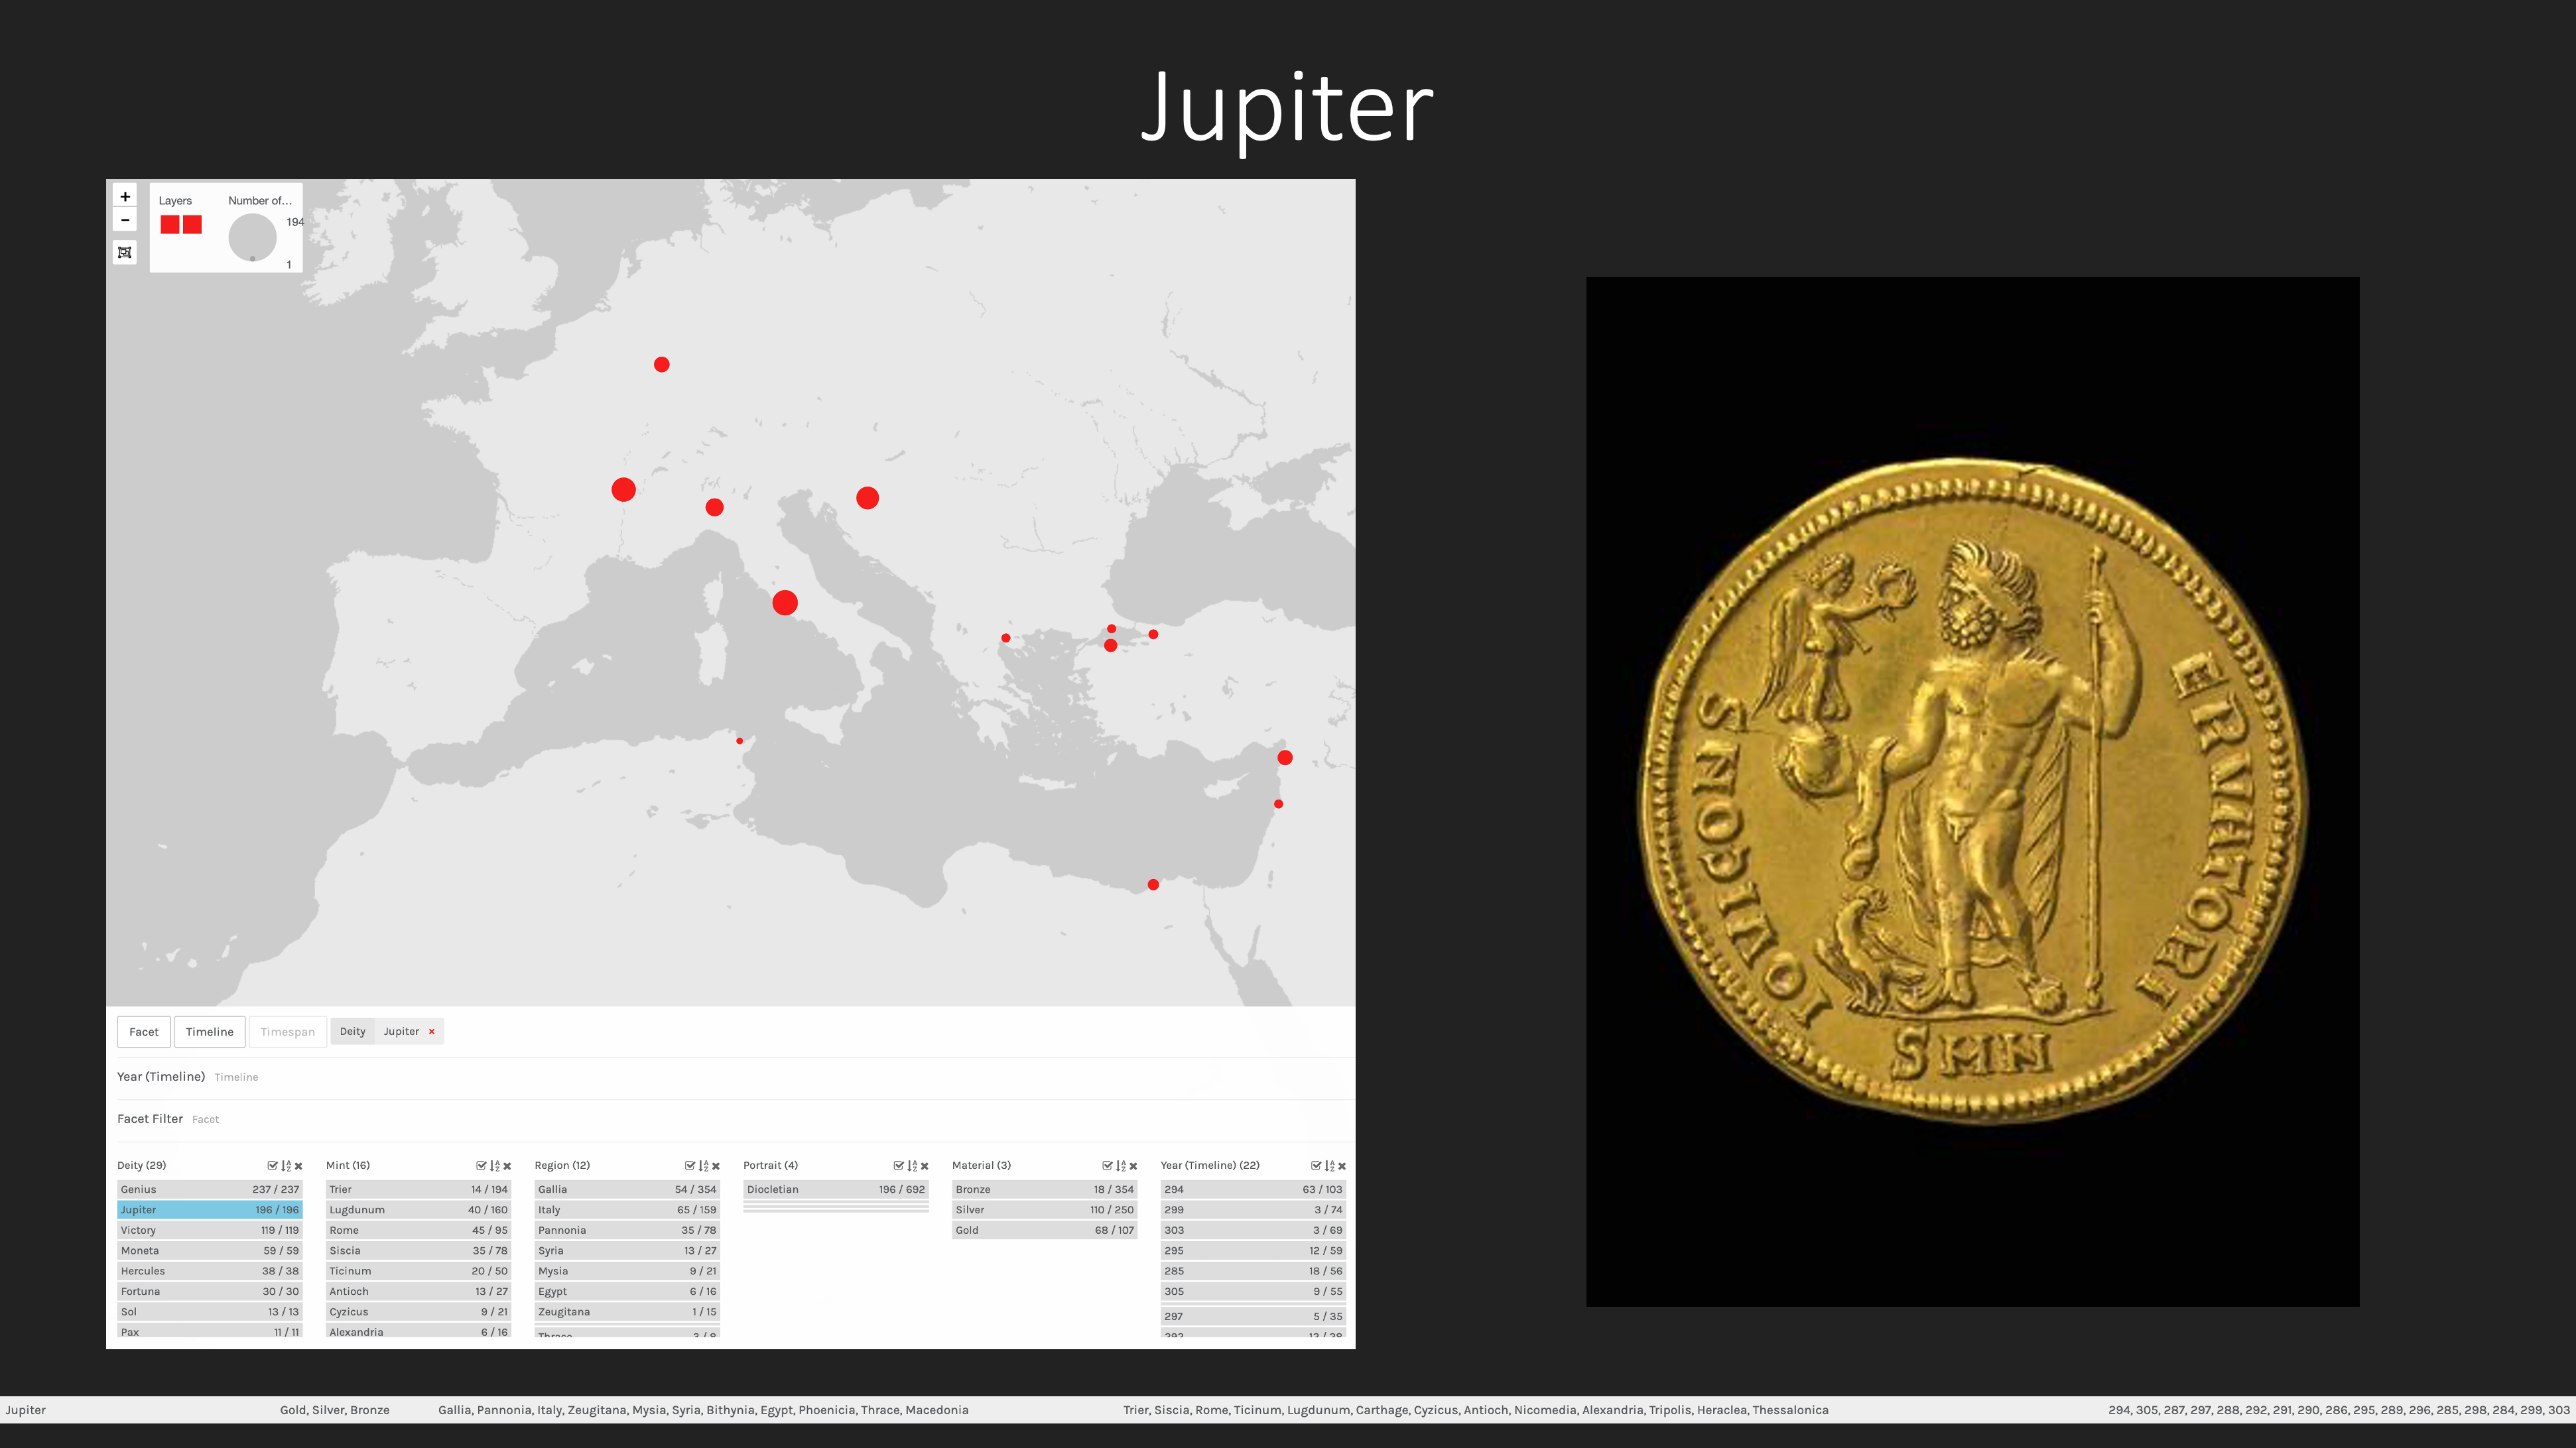
Task: Clear the Year (Timeline) facet
Action: [x=1342, y=1166]
